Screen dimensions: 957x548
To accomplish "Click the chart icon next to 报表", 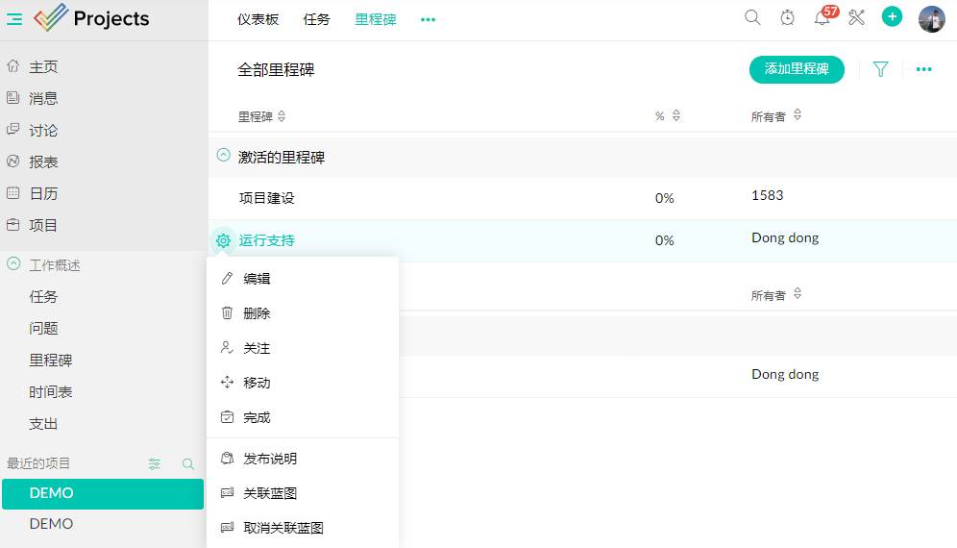I will (12, 162).
